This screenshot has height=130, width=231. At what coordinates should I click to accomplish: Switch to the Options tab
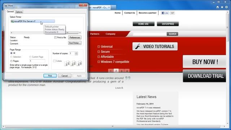point(19,12)
